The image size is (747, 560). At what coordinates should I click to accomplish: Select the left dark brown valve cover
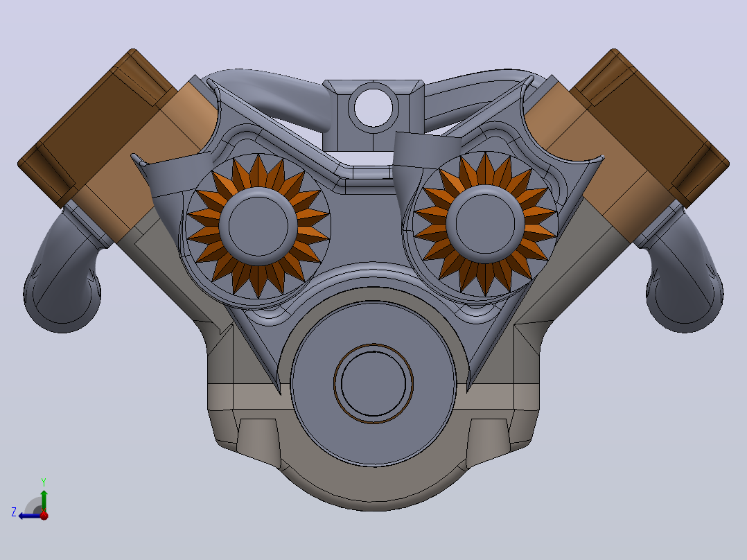pyautogui.click(x=96, y=129)
